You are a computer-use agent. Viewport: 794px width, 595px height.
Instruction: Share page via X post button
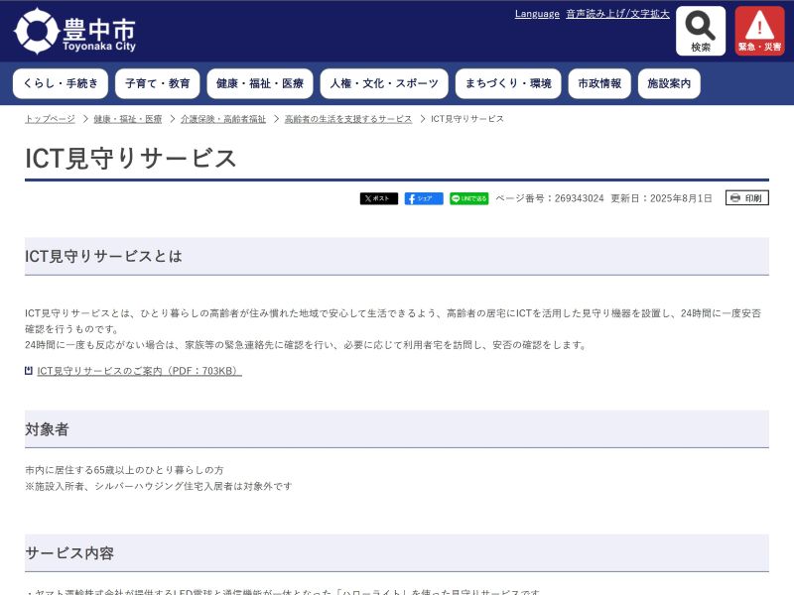point(378,198)
